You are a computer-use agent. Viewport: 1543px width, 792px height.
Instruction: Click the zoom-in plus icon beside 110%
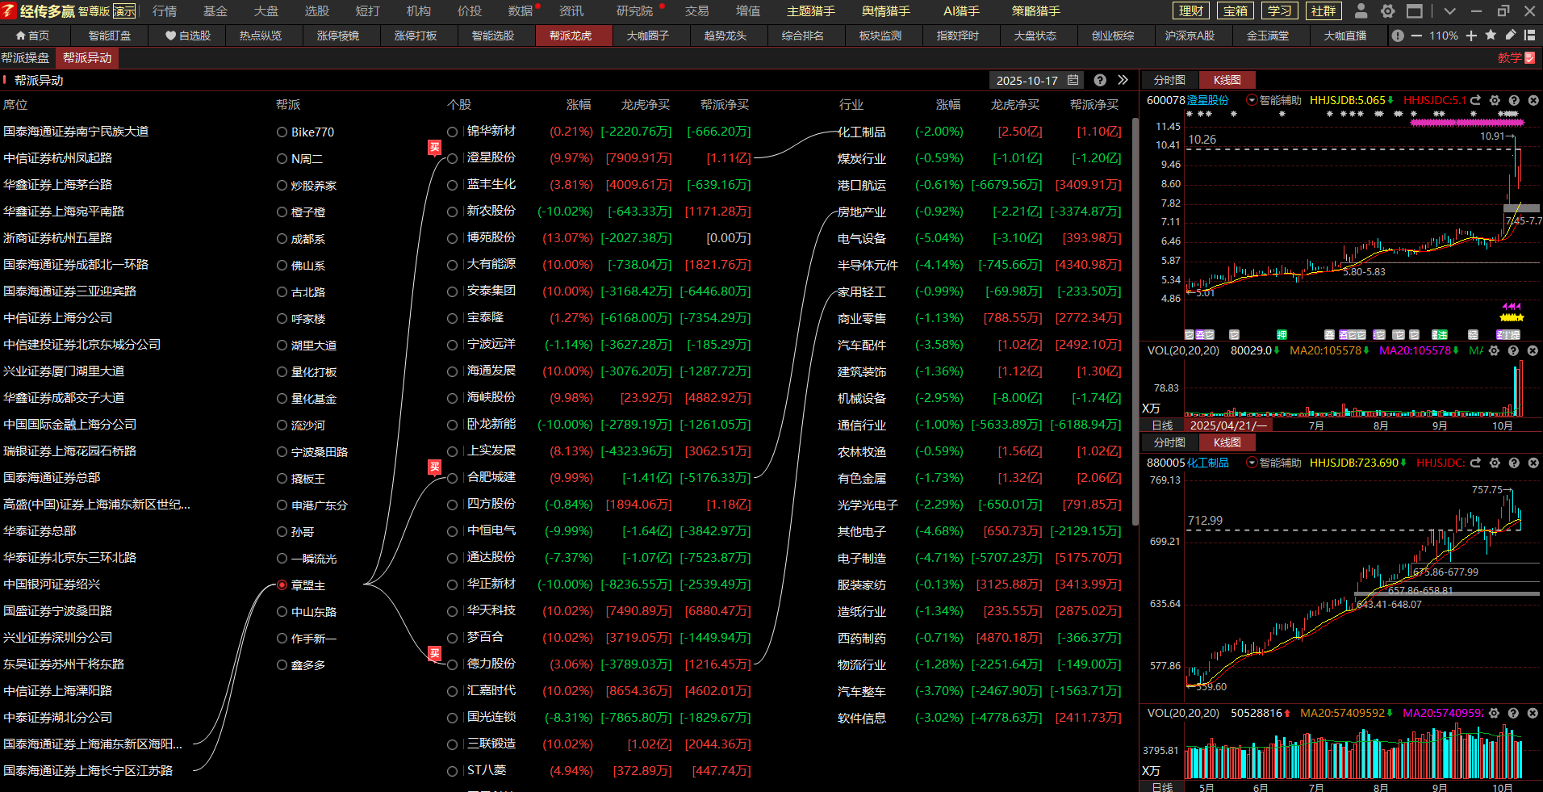coord(1471,36)
